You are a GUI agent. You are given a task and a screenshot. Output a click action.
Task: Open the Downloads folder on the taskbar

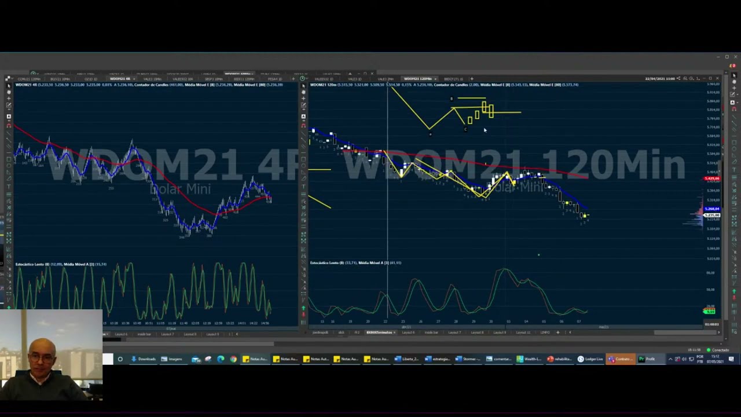tap(144, 359)
